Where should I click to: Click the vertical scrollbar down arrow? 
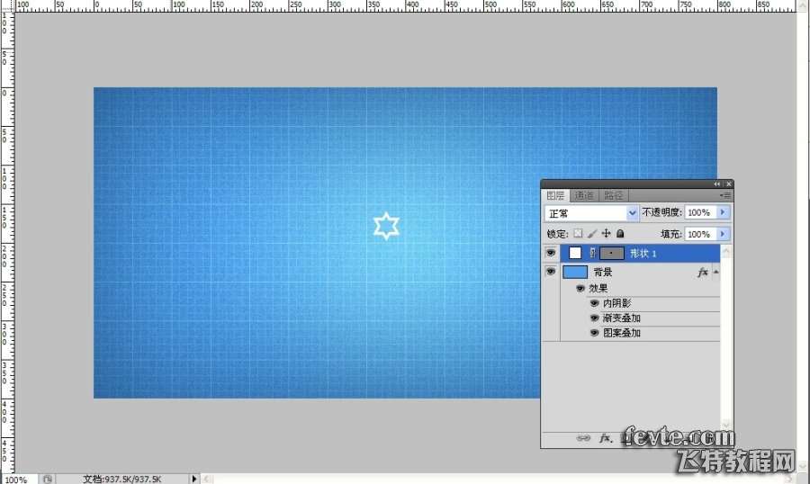click(803, 466)
